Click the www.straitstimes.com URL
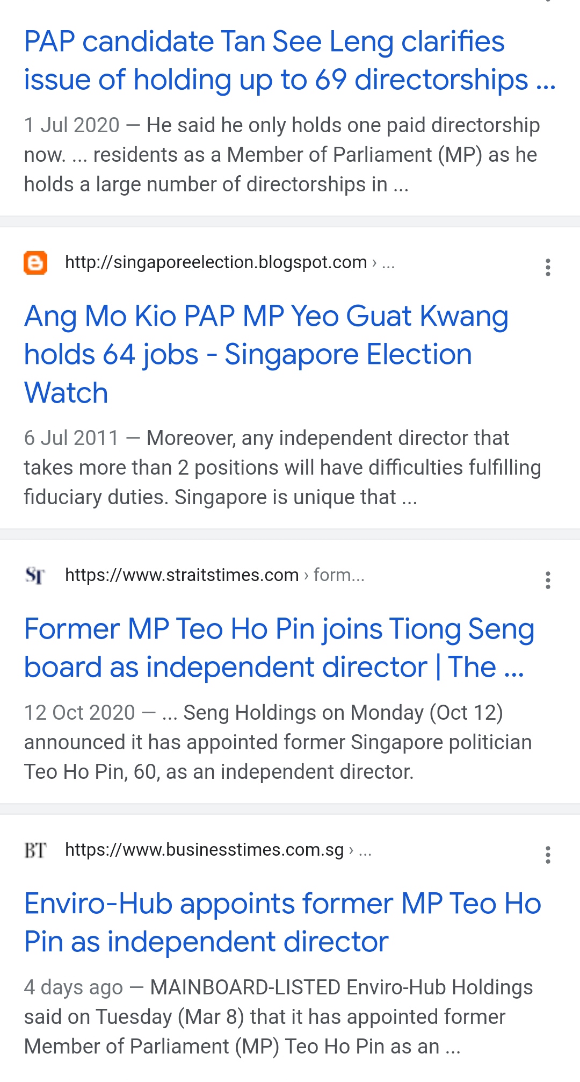The width and height of the screenshot is (580, 1082). click(x=182, y=575)
